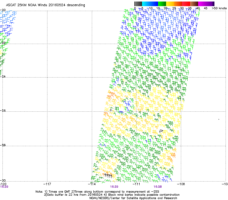Image resolution: width=228 pixels, height=200 pixels.
Task: Click the '10' legend scale label
Action: click(x=150, y=8)
